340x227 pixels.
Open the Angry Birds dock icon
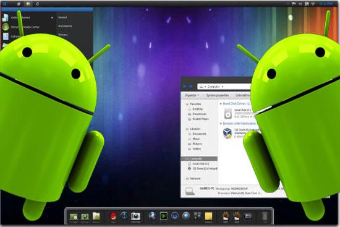[113, 216]
